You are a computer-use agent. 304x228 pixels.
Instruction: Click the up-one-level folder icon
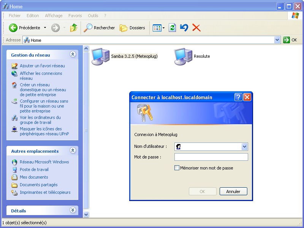[74, 28]
